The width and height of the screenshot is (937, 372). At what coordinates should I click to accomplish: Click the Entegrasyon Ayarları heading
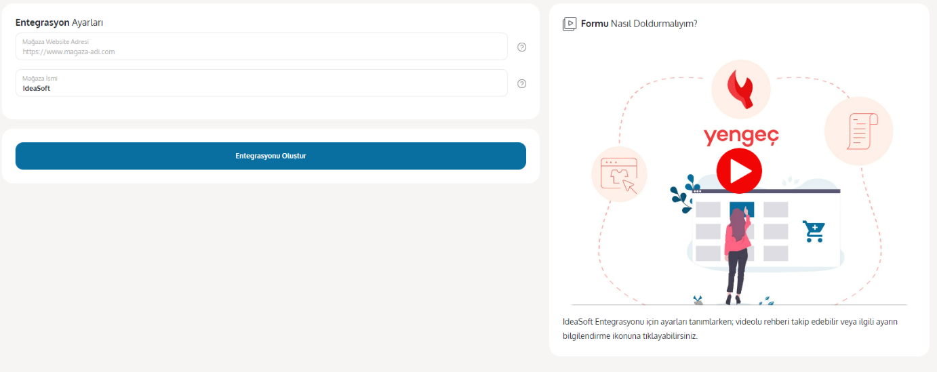tap(59, 22)
